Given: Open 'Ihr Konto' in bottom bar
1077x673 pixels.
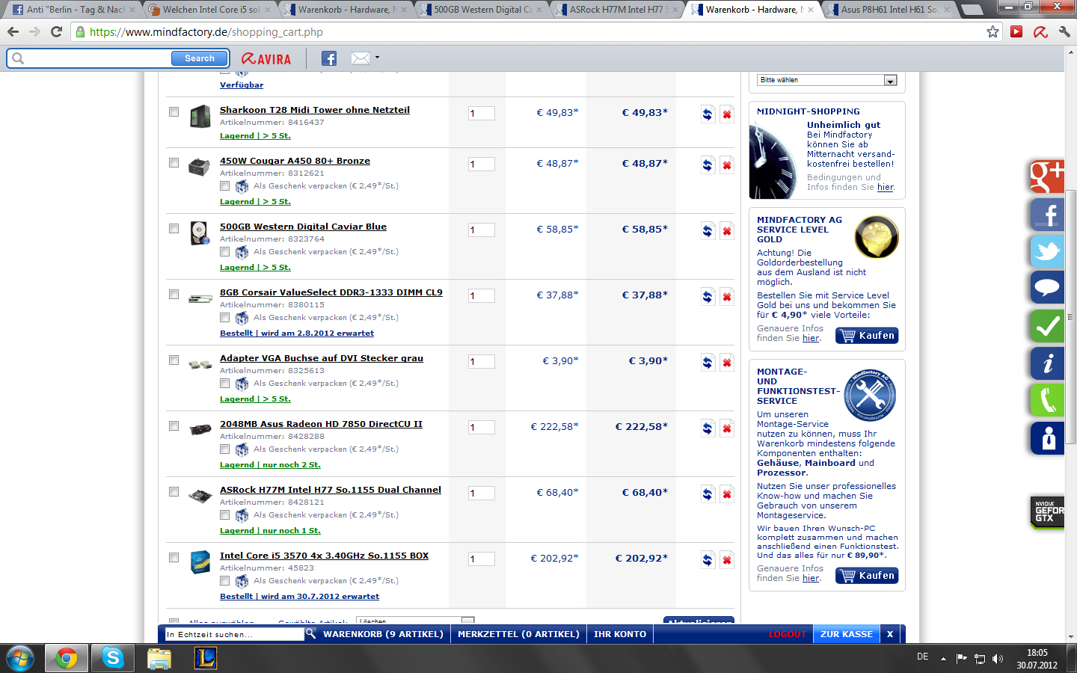Looking at the screenshot, I should point(620,634).
